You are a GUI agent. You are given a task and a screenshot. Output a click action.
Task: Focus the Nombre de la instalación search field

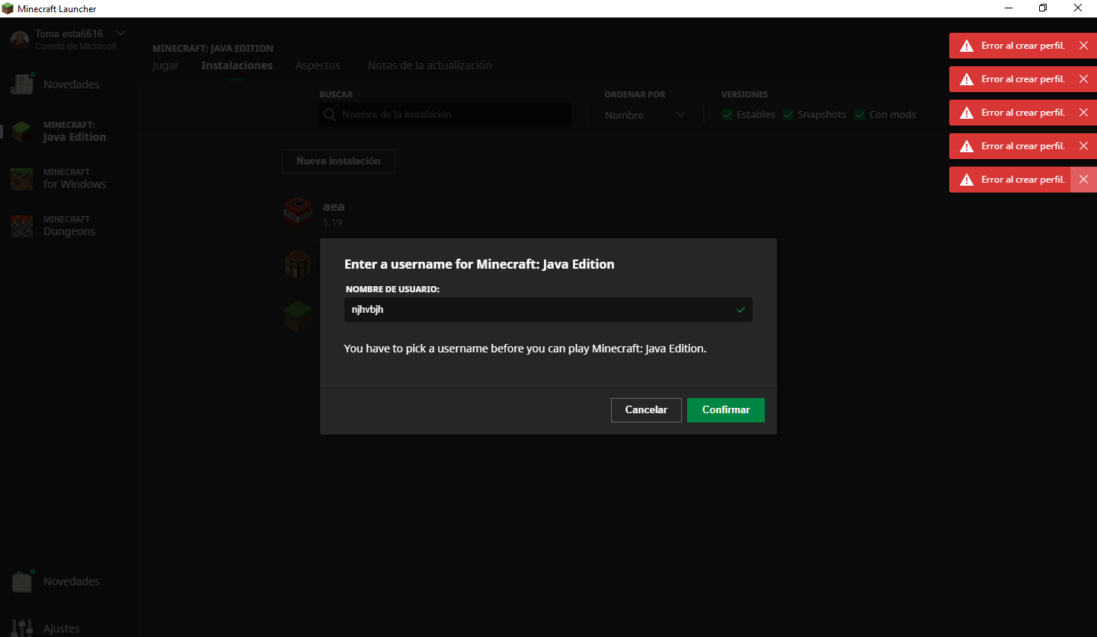pos(445,115)
